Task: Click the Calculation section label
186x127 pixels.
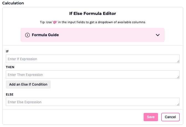Action: click(13, 3)
